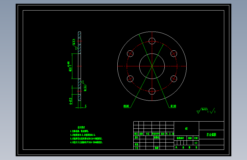The image size is (247, 160).
Task: Click the 年、月、日 date header cell
Action: point(170,134)
